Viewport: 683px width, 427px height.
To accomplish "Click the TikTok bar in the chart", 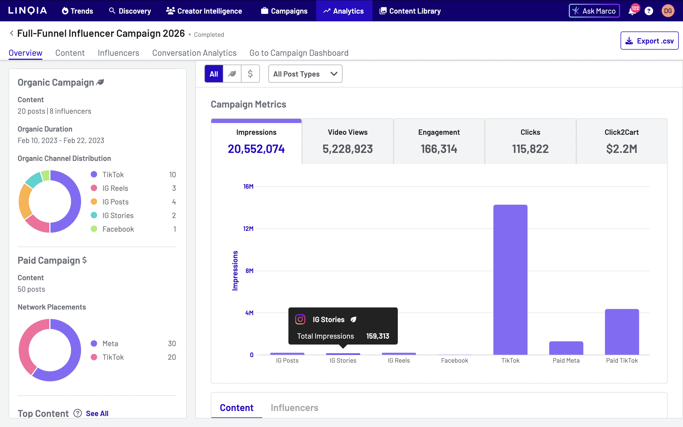I will coord(510,280).
